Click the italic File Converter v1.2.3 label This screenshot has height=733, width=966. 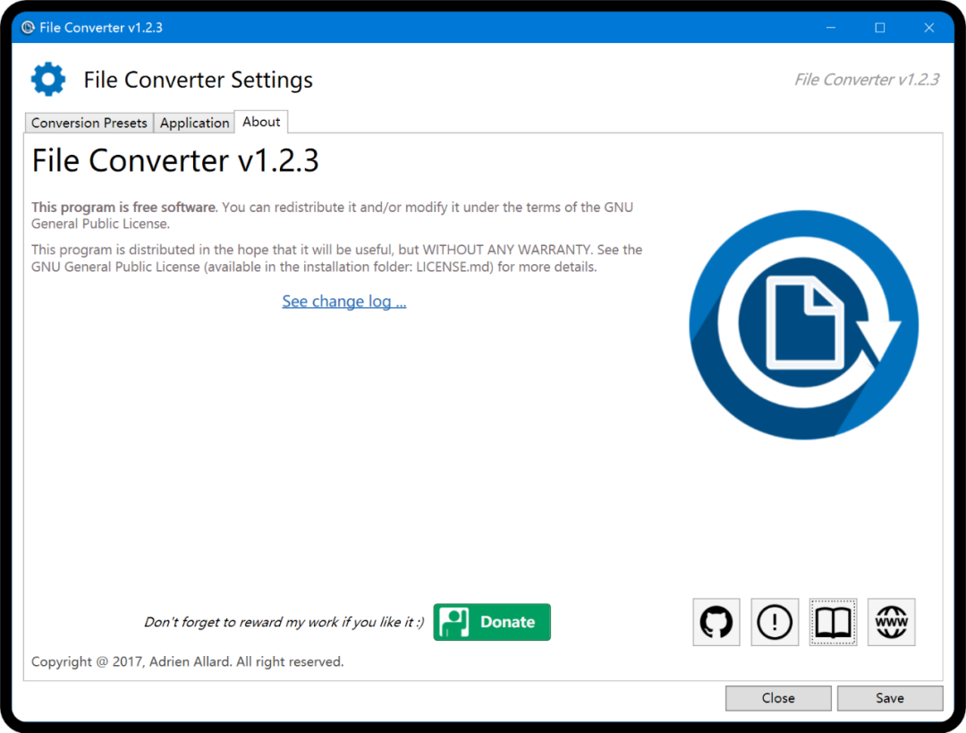[x=866, y=80]
